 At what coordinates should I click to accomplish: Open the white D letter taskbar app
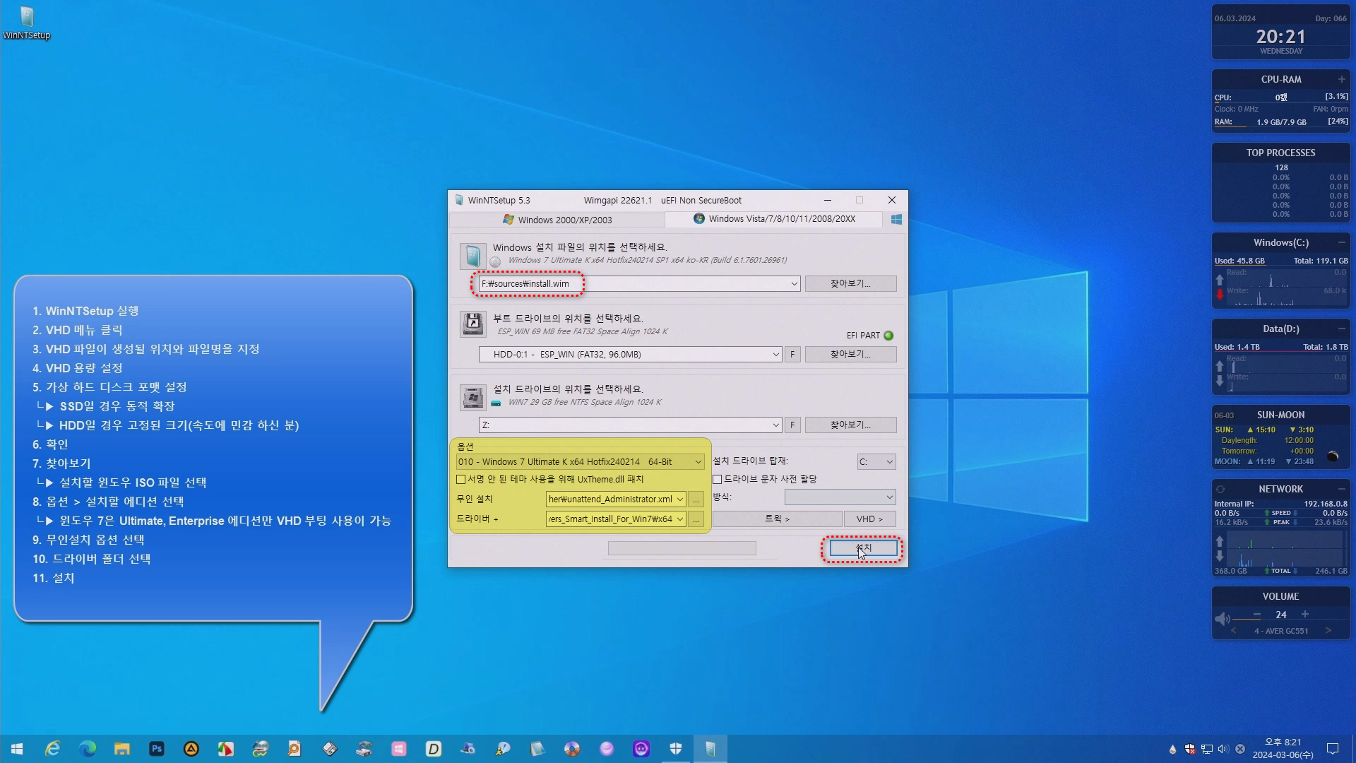434,749
